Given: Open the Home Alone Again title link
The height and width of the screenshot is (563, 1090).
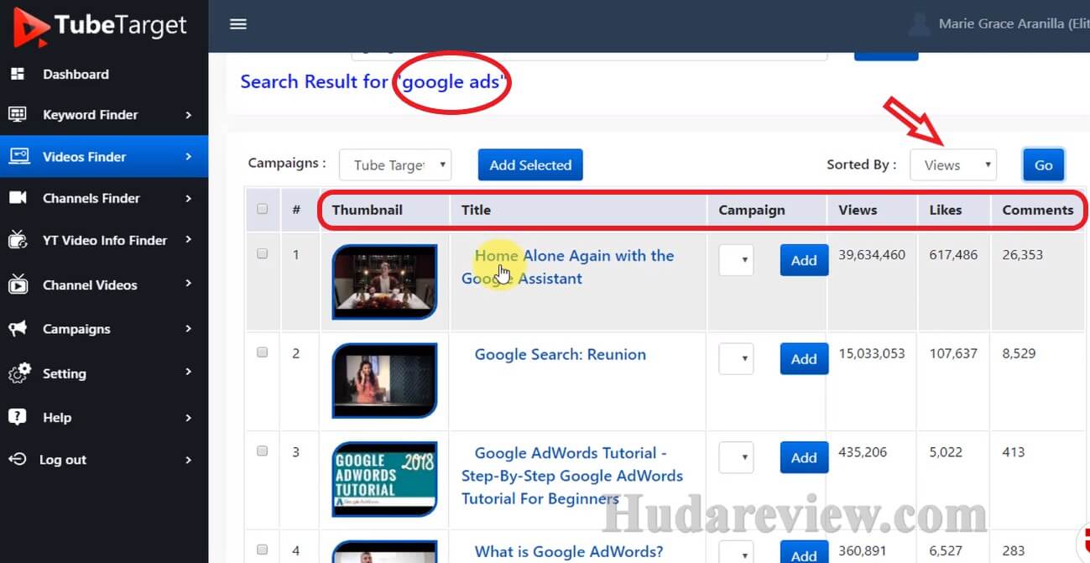Looking at the screenshot, I should tap(568, 267).
